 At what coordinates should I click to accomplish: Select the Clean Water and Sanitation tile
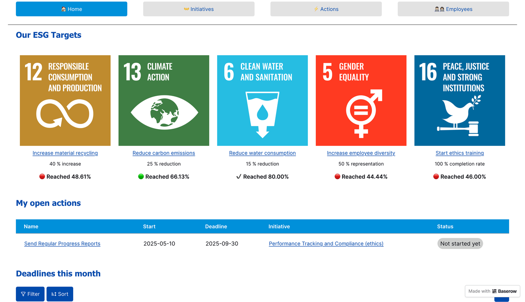pyautogui.click(x=262, y=101)
